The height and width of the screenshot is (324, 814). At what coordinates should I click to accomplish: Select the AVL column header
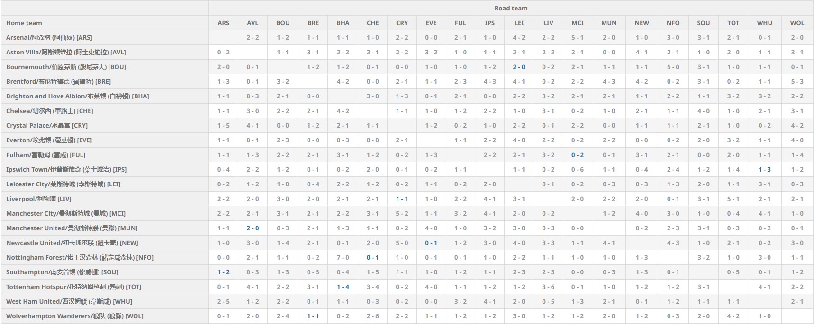(x=253, y=23)
